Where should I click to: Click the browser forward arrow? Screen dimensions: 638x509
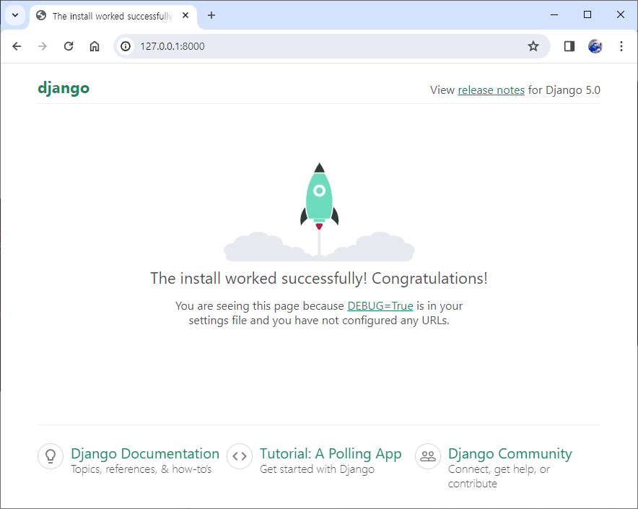(43, 46)
